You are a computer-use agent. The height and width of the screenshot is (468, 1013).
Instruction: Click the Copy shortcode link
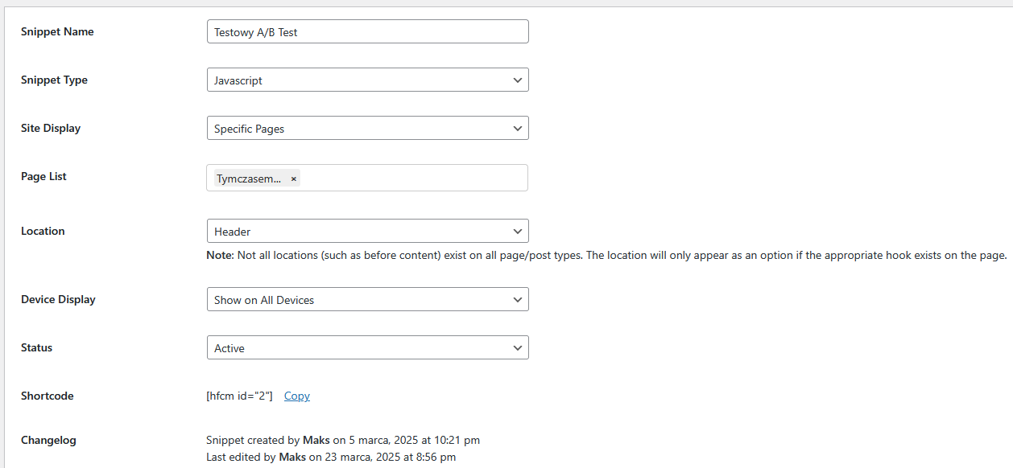pyautogui.click(x=297, y=396)
